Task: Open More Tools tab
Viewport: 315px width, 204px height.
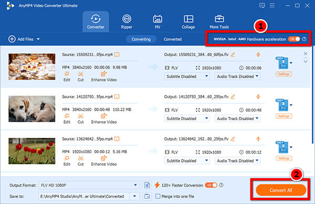Action: [x=219, y=22]
